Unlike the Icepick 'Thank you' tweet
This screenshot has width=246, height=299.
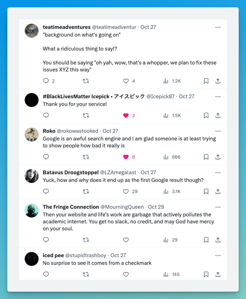126,115
